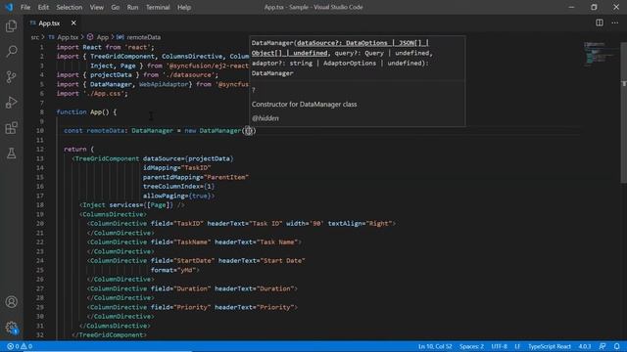This screenshot has width=627, height=352.
Task: Click field="Duration" on line 27
Action: tap(180, 288)
